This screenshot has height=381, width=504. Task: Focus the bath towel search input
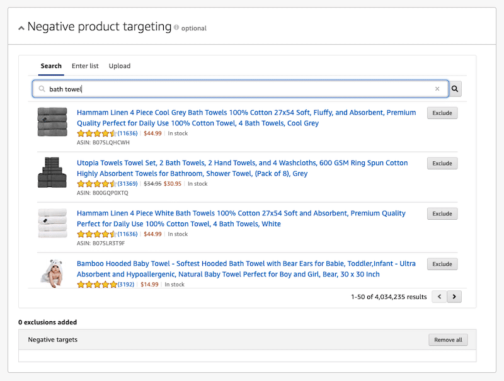(240, 89)
